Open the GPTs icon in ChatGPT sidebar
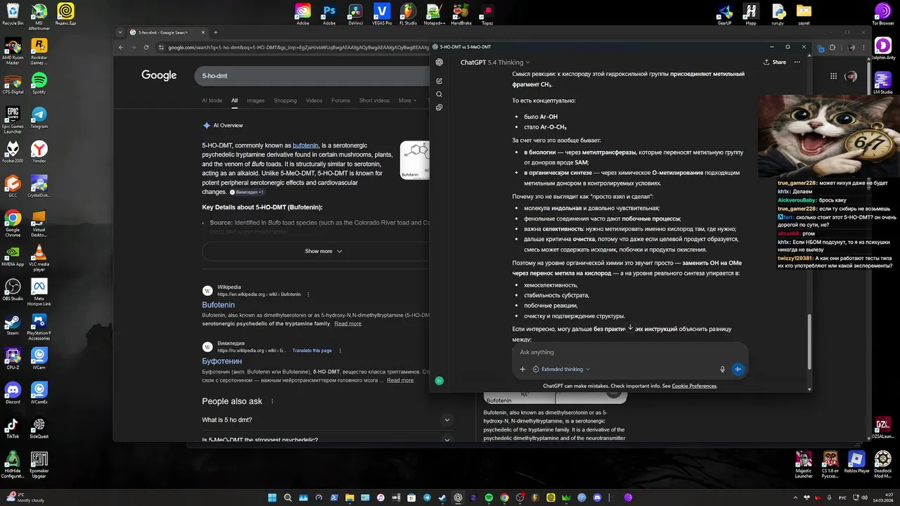Image resolution: width=900 pixels, height=506 pixels. point(439,108)
